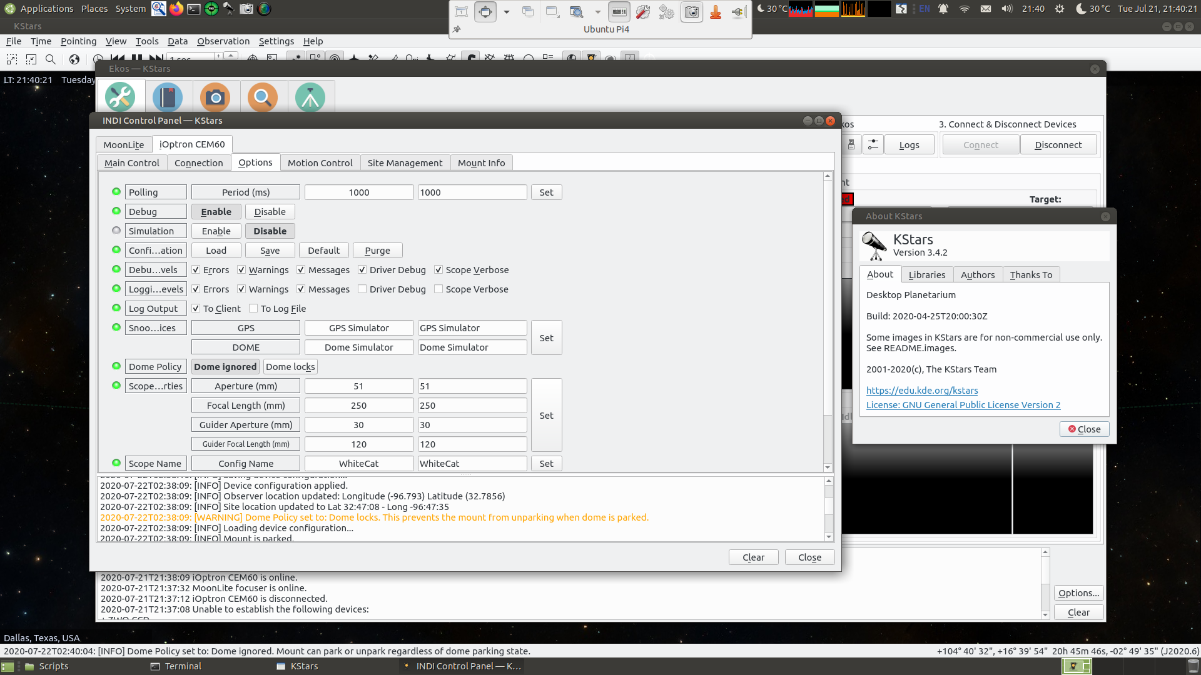Enable the To Log File checkbox

[x=253, y=309]
